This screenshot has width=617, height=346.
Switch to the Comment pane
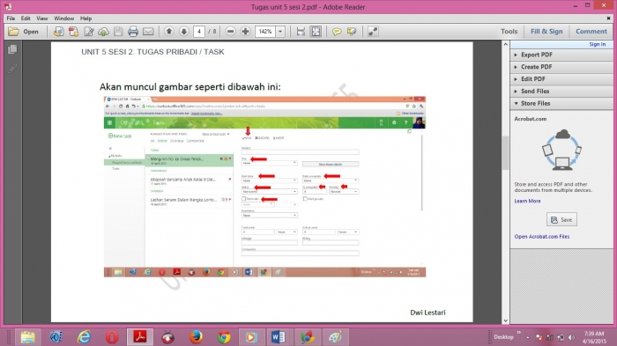coord(591,32)
